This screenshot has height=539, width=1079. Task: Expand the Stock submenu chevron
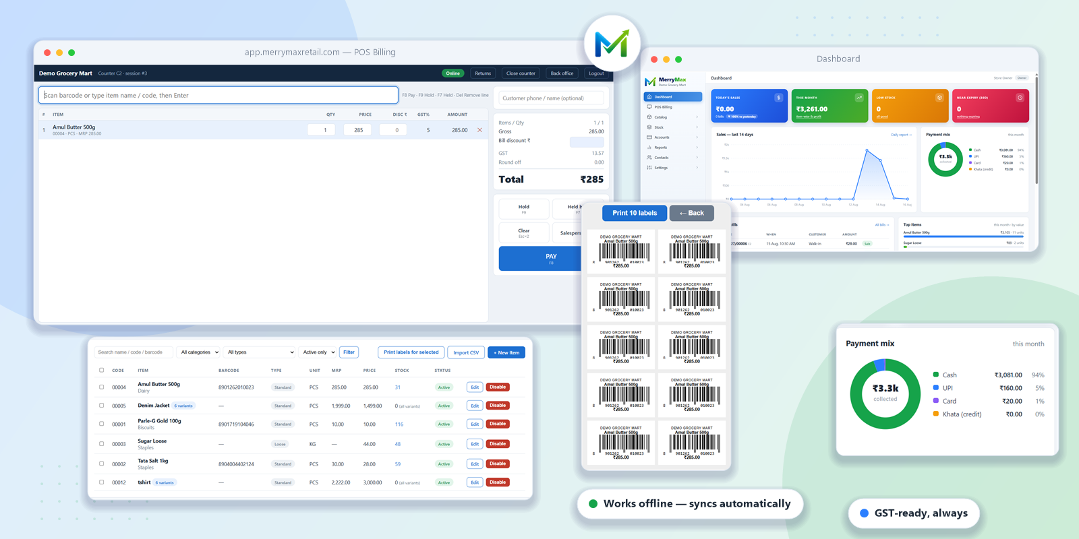point(697,127)
